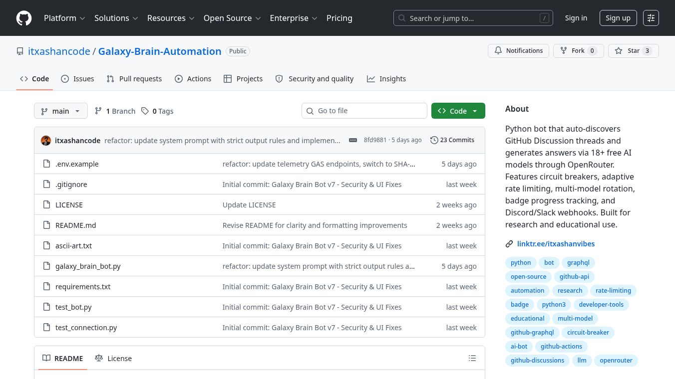Expand the Platform menu
The height and width of the screenshot is (379, 675).
[64, 18]
